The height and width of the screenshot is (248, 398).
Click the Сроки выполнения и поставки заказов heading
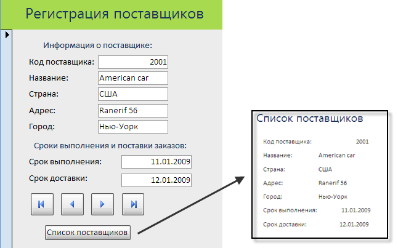[110, 146]
